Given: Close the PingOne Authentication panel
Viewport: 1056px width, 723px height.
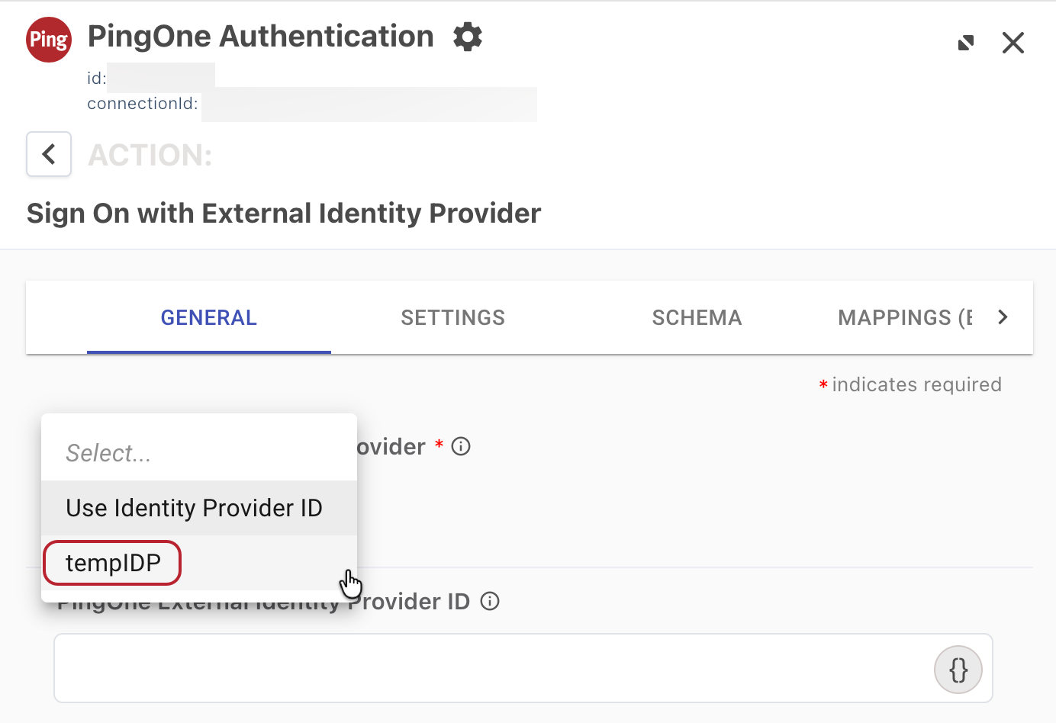Looking at the screenshot, I should [1013, 43].
